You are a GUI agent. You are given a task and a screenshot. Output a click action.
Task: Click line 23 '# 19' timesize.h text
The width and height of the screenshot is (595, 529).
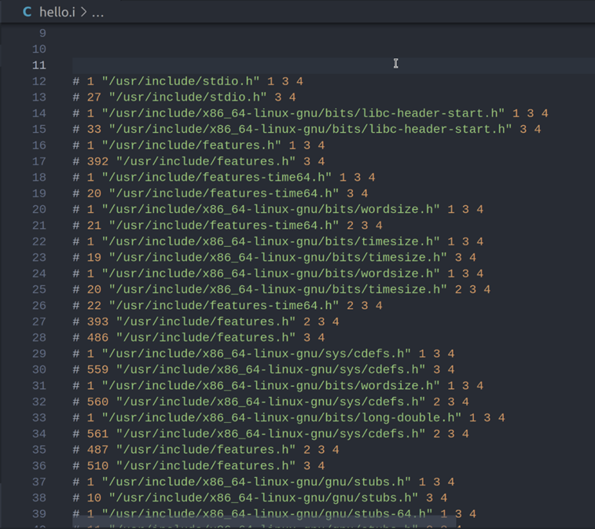pos(274,257)
